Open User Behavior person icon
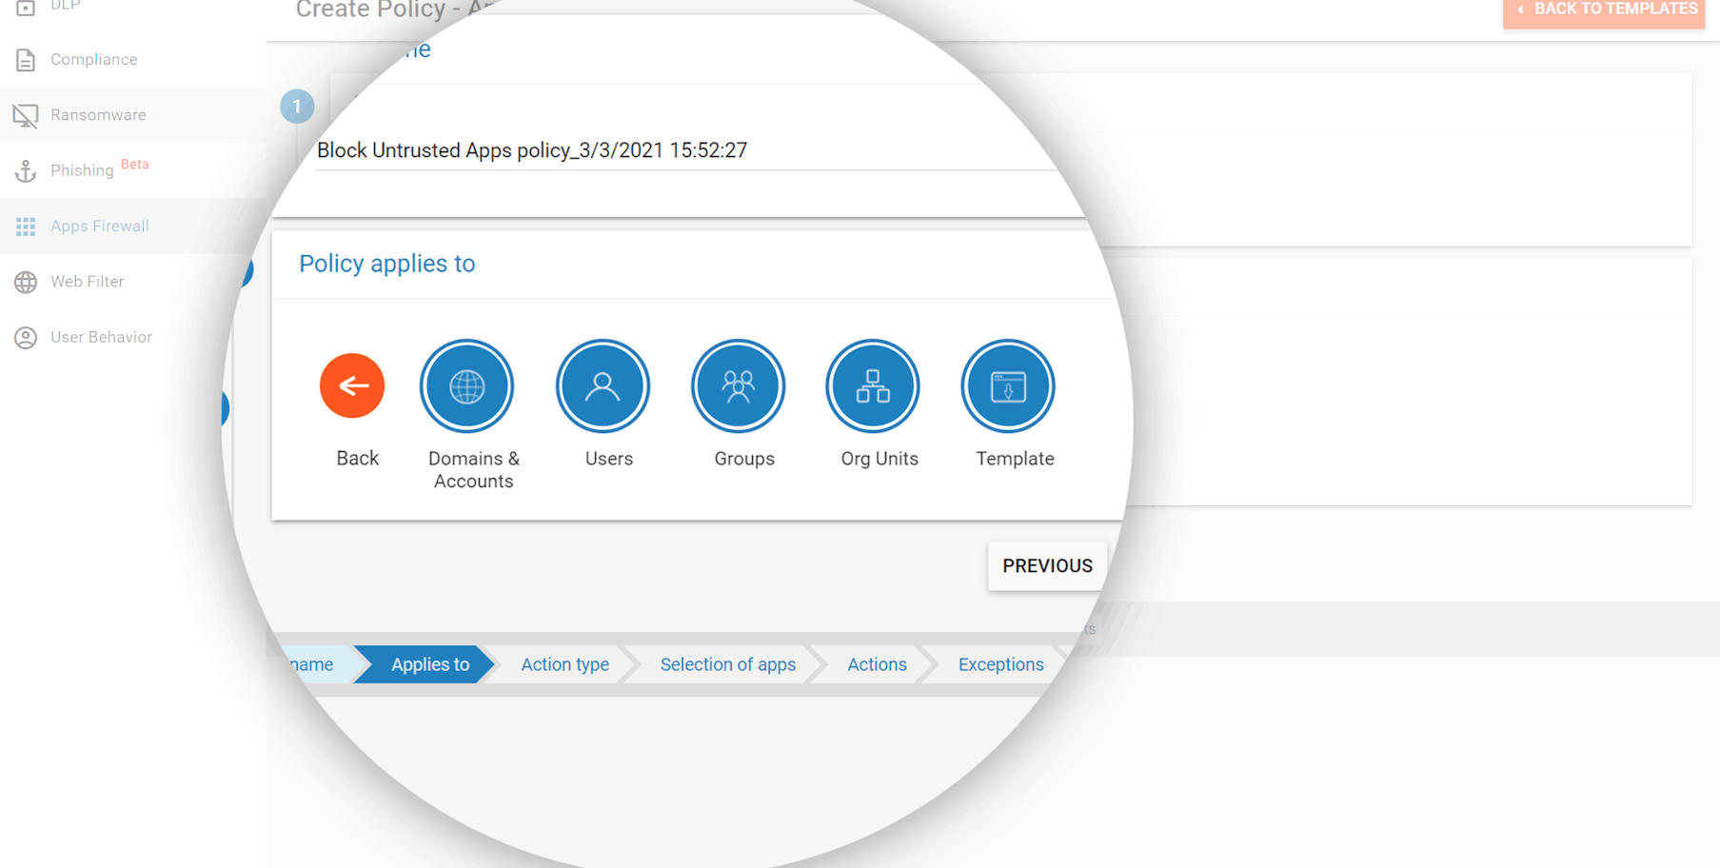Image resolution: width=1720 pixels, height=868 pixels. 26,337
